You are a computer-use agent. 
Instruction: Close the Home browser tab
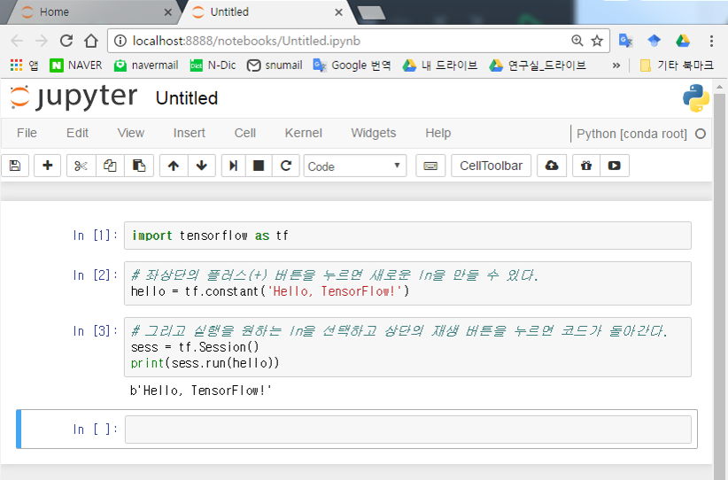pyautogui.click(x=168, y=12)
